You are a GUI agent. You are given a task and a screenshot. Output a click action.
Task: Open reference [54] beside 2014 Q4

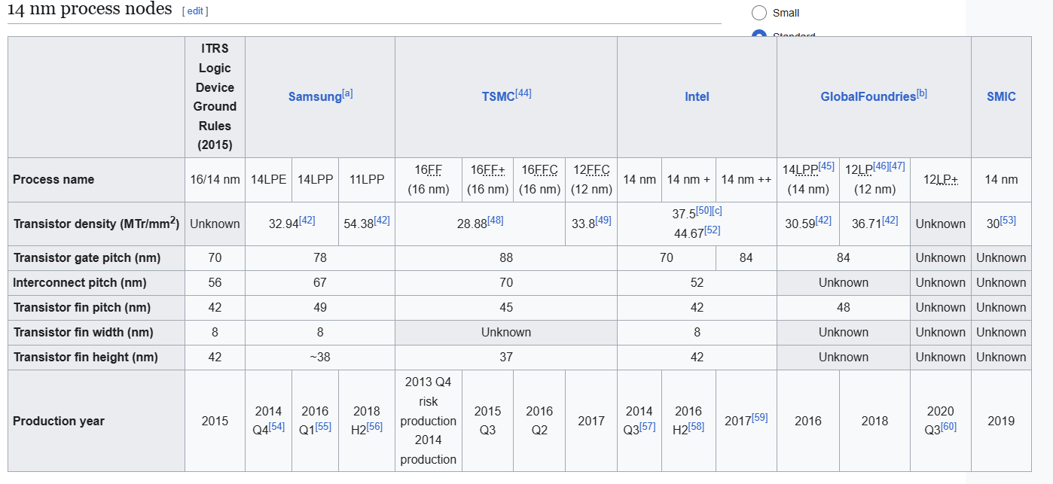pyautogui.click(x=276, y=427)
